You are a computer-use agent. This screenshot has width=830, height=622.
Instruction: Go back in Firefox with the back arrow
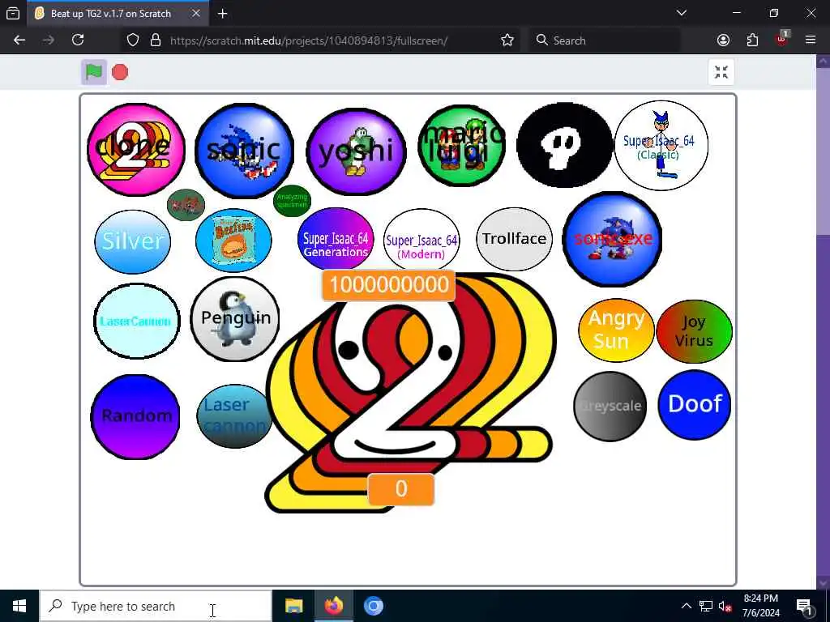click(19, 40)
